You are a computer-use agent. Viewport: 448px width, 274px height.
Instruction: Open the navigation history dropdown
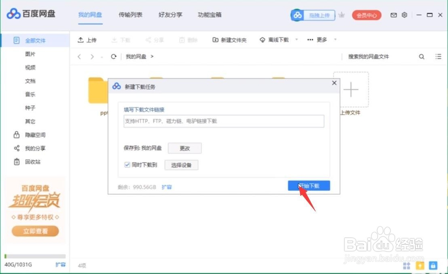coord(102,57)
